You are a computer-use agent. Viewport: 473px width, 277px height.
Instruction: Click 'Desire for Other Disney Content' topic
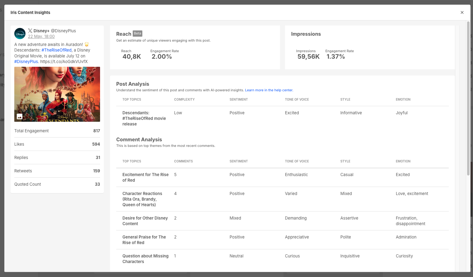pos(145,221)
